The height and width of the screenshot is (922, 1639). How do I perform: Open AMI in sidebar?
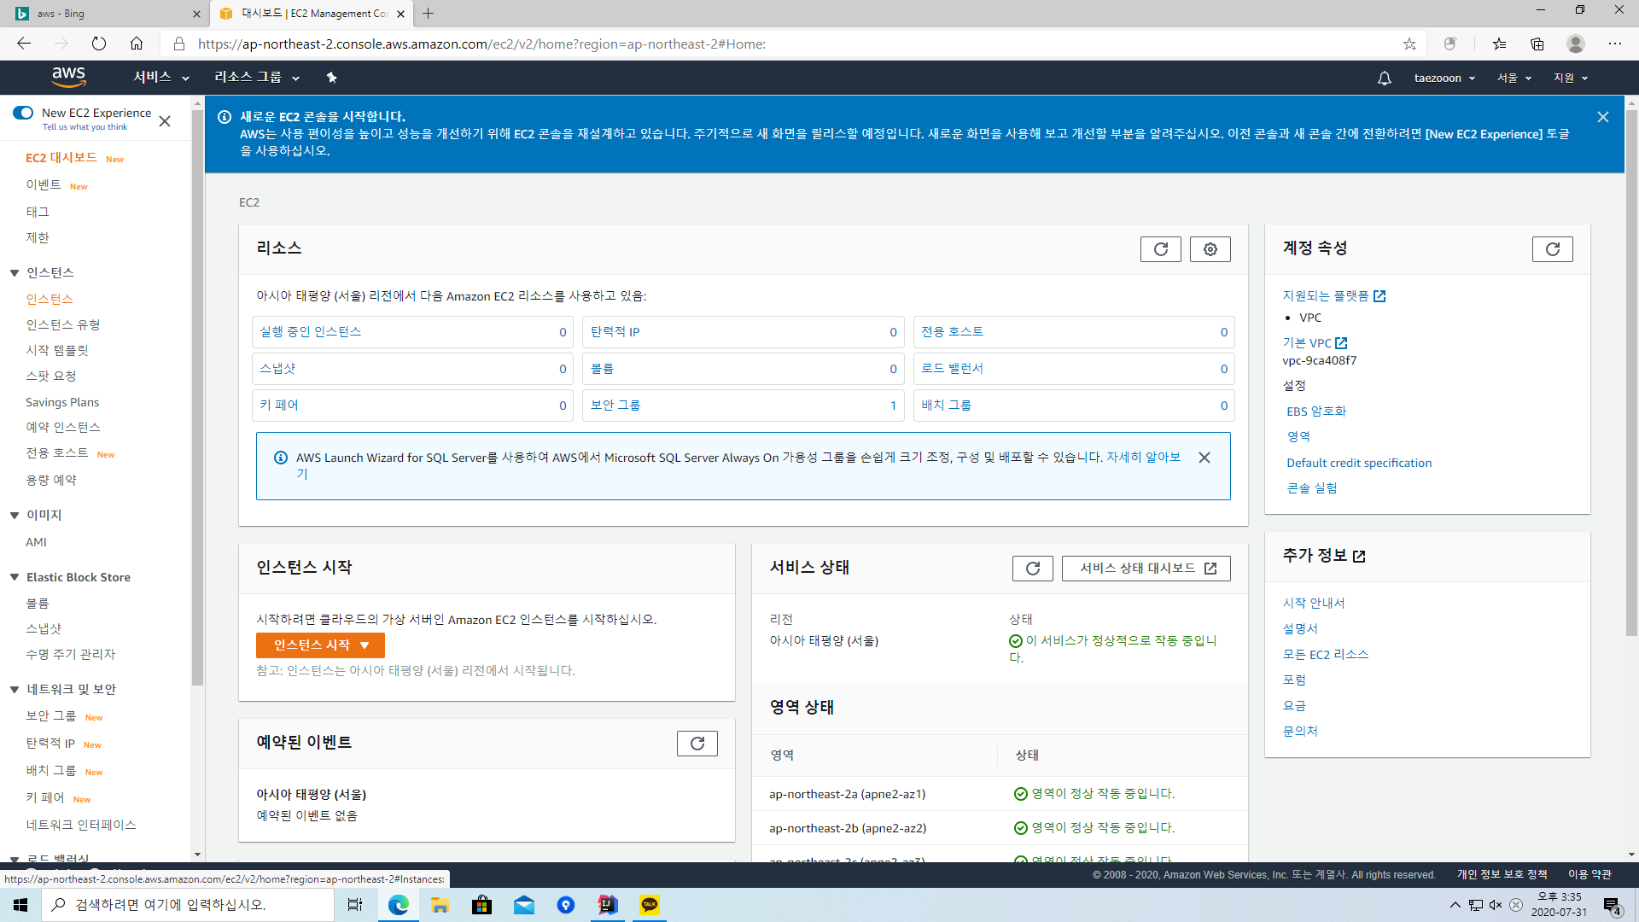[36, 542]
